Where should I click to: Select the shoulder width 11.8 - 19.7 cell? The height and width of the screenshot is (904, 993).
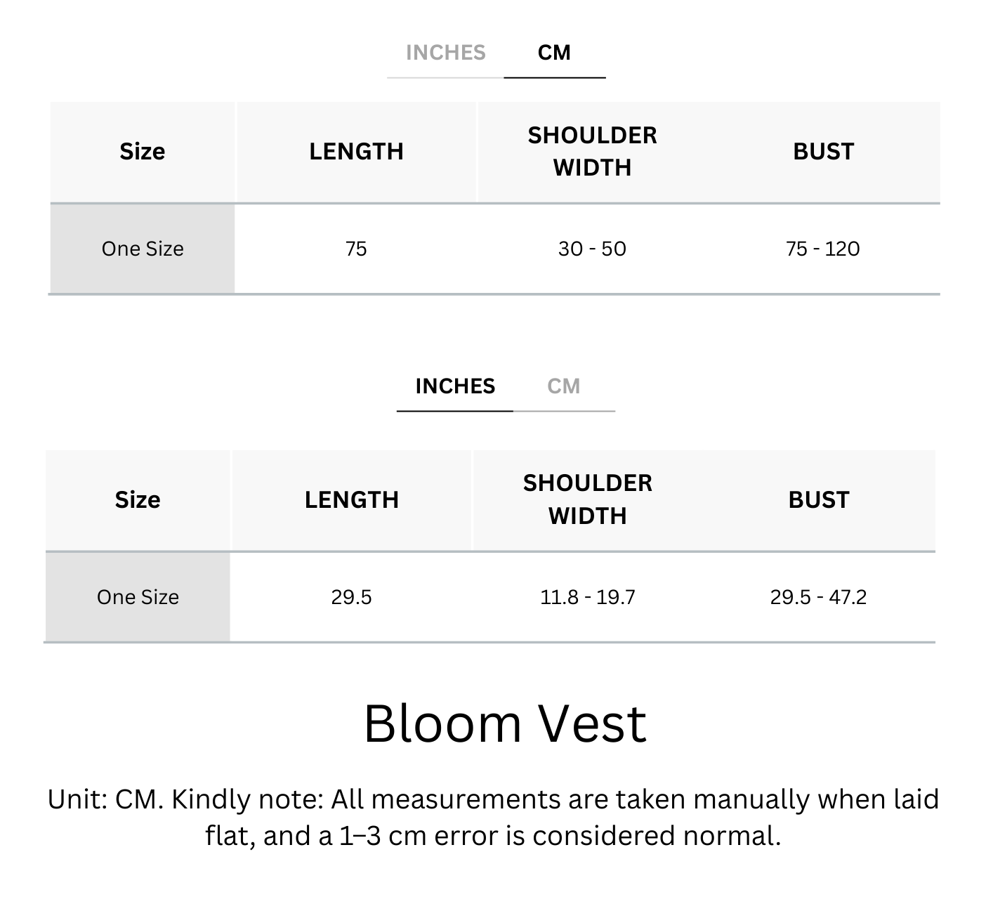tap(587, 597)
